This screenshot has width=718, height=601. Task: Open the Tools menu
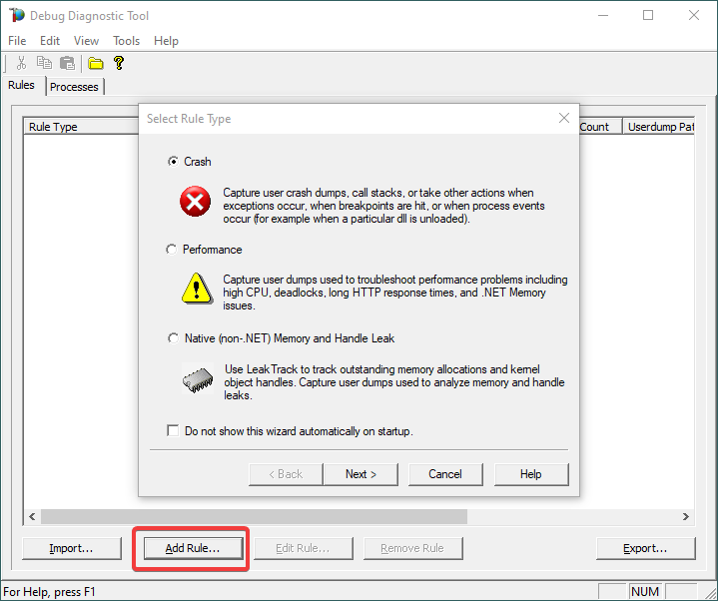click(x=126, y=41)
